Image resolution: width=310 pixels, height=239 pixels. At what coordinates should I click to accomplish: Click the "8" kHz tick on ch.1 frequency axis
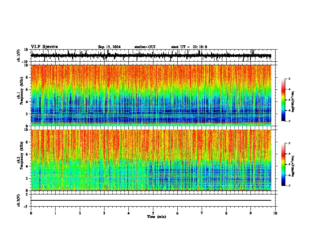click(x=27, y=77)
